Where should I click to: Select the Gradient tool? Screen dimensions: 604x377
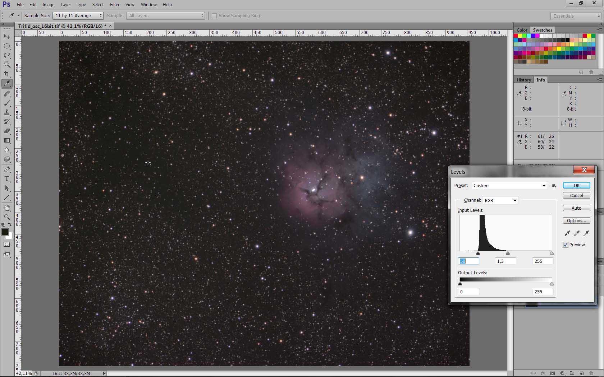point(7,140)
